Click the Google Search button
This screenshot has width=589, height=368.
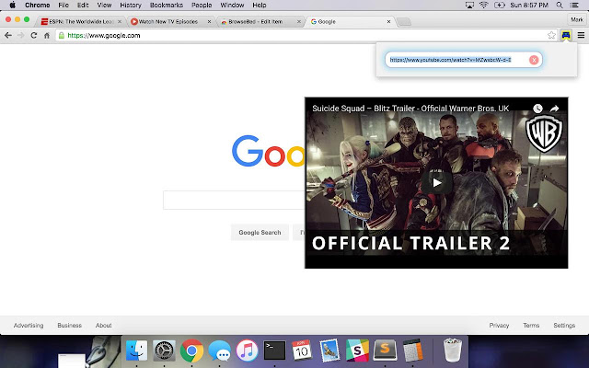pos(260,233)
